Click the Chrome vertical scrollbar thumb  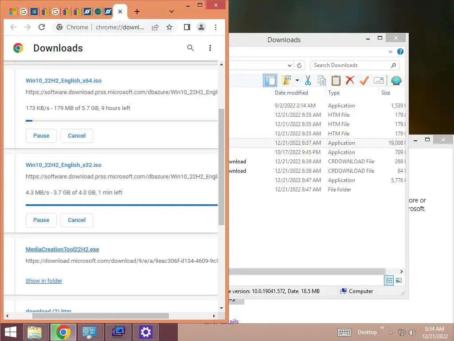pos(222,167)
